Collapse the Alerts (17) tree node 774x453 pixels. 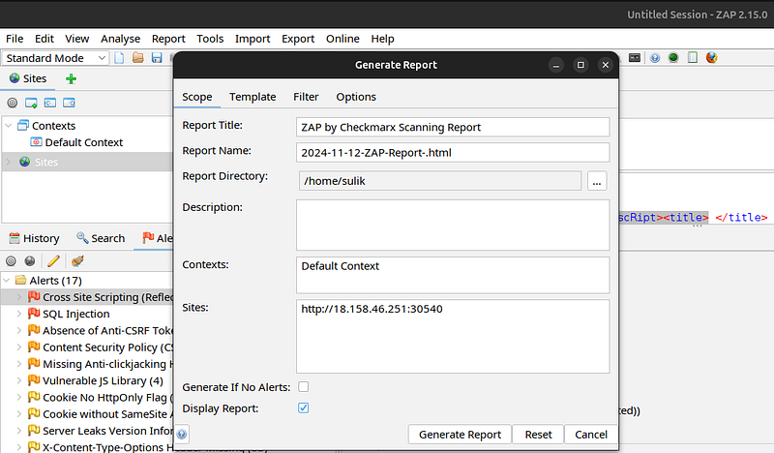(7, 280)
